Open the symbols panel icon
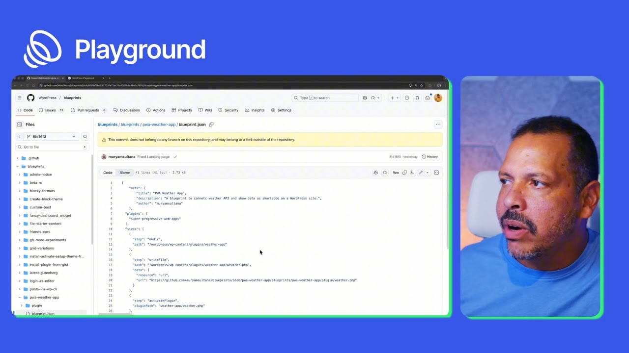This screenshot has height=353, width=629. [x=436, y=173]
